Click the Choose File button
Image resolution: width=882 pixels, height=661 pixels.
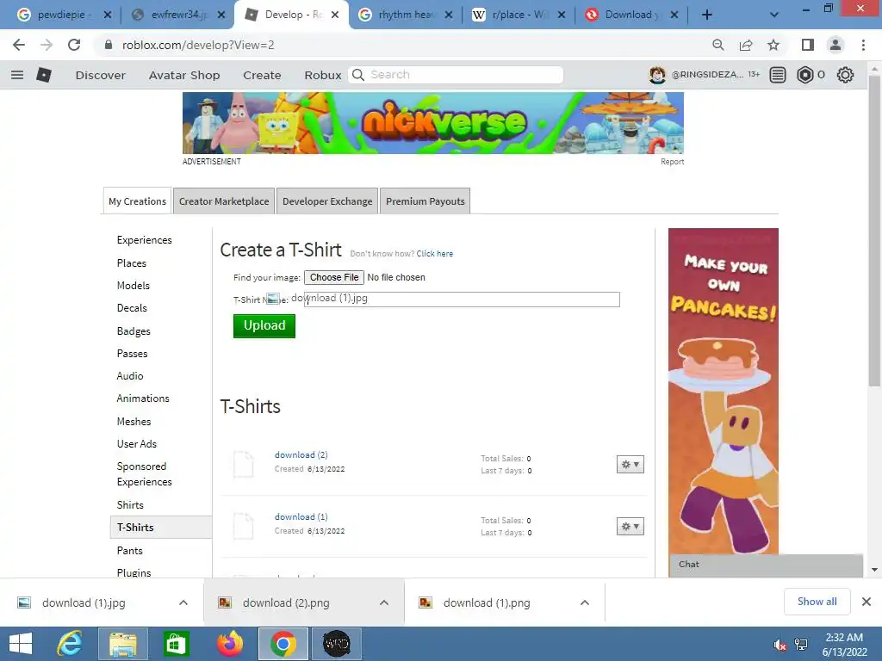coord(334,277)
